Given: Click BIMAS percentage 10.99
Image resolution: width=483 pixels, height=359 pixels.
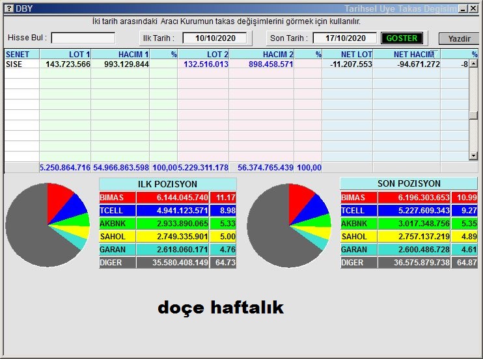Looking at the screenshot, I should 465,197.
